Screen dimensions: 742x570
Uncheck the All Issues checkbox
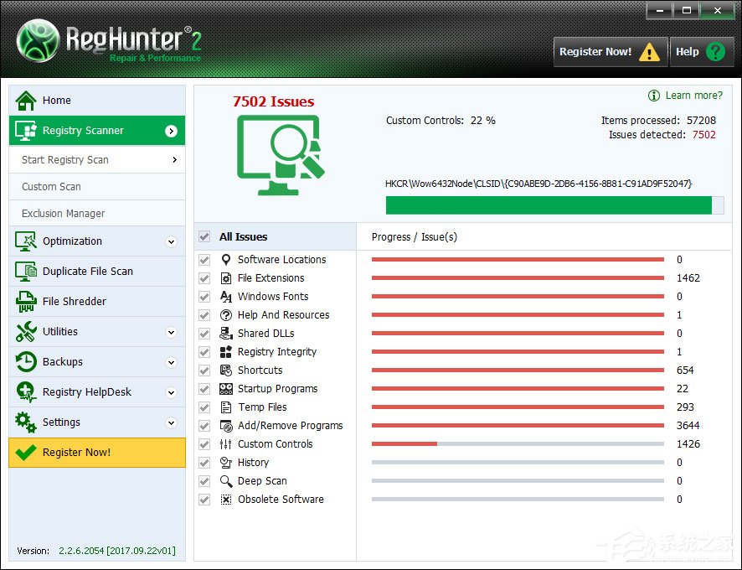click(204, 237)
